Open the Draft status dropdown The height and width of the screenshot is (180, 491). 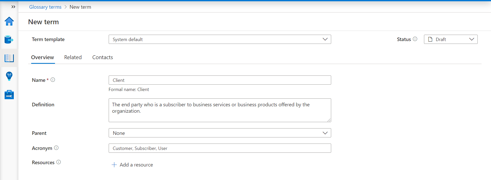coord(451,39)
